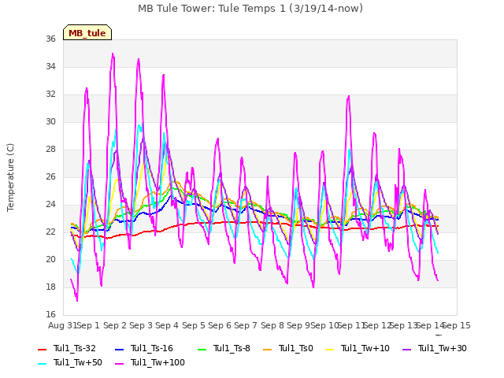
Task: Click the Tul1_Tw+100 legend label
Action: point(157,362)
